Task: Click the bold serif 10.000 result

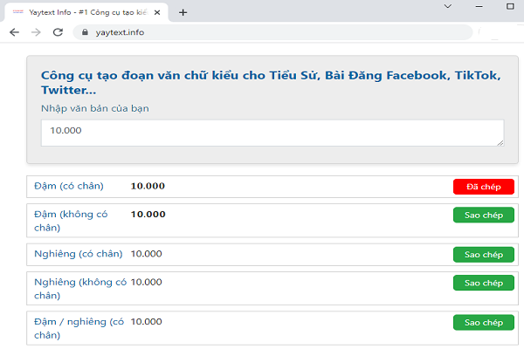Action: 148,186
